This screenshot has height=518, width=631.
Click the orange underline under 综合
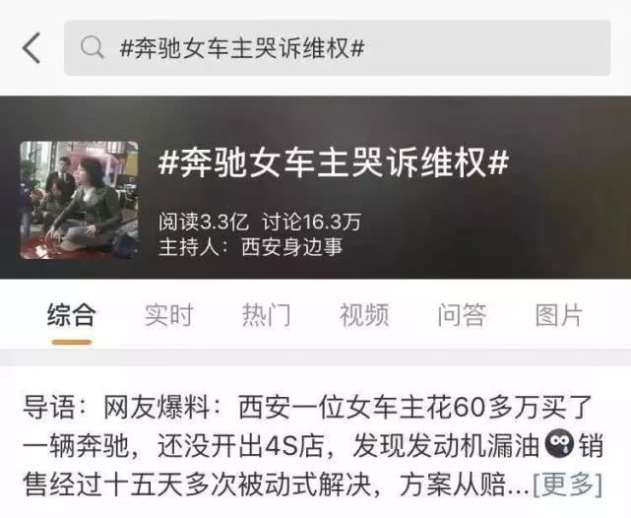pos(72,342)
